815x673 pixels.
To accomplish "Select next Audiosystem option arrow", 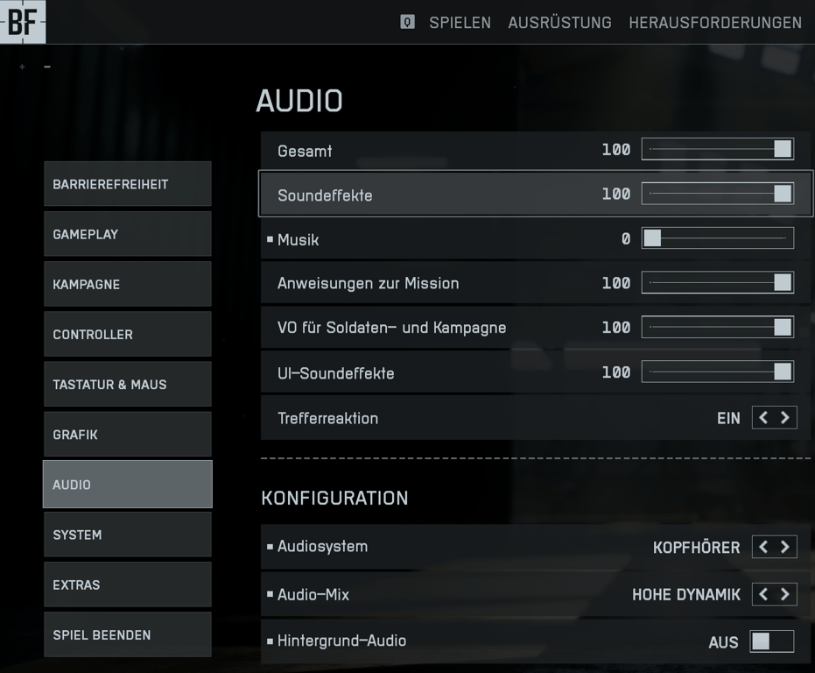I will [785, 547].
